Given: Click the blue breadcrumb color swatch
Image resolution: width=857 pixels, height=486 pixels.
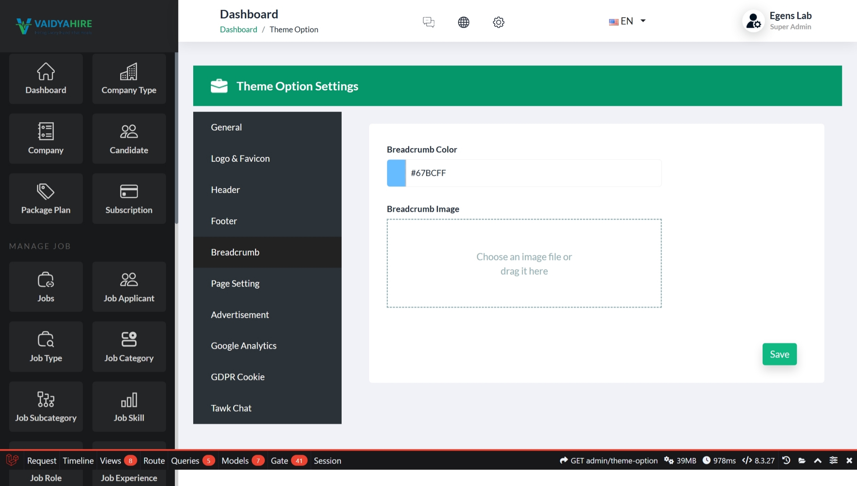Looking at the screenshot, I should [396, 173].
